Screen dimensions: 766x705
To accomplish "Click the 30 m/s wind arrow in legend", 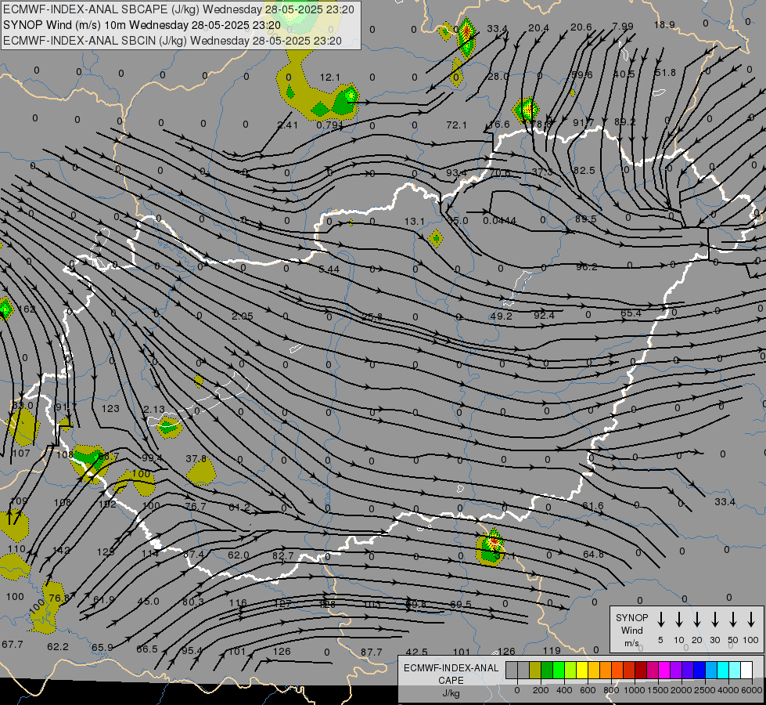I will coord(714,619).
